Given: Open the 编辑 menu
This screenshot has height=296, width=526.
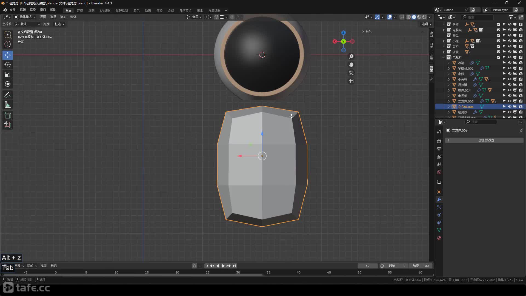Looking at the screenshot, I should 22,10.
